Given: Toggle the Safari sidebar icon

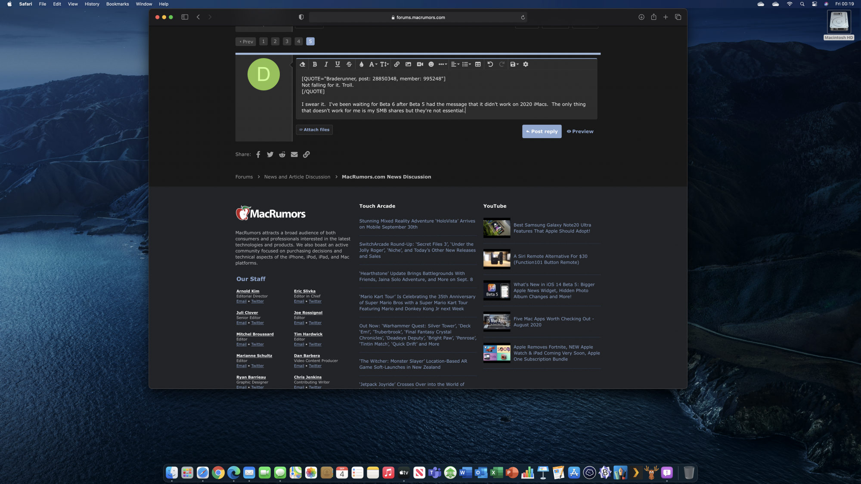Looking at the screenshot, I should (185, 17).
